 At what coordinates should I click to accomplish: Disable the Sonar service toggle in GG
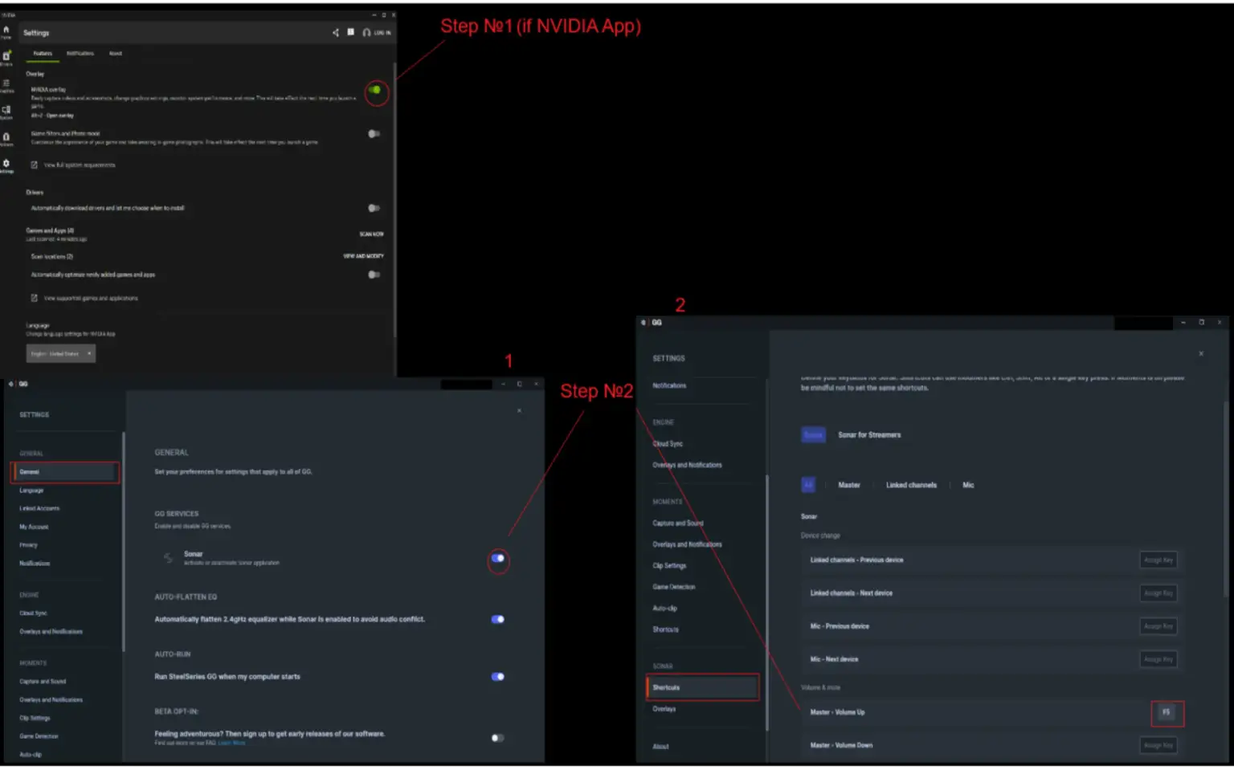497,559
